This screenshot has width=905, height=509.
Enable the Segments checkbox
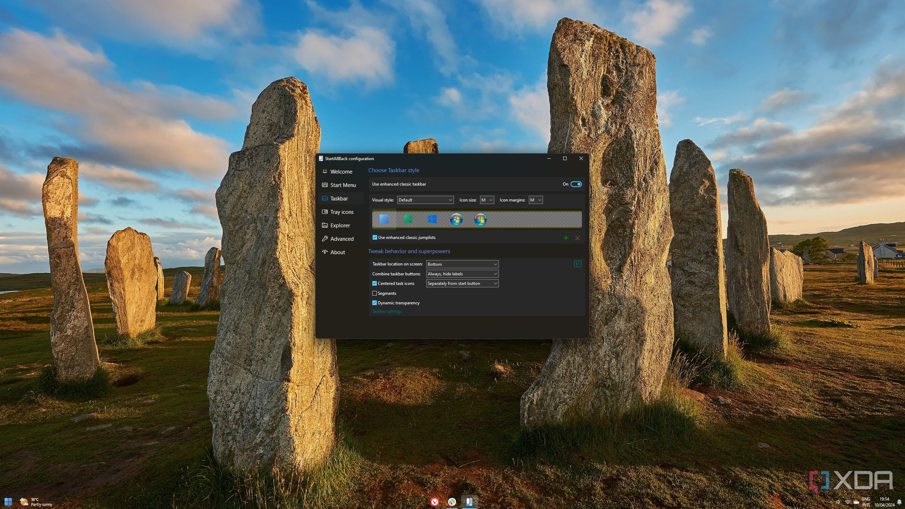[375, 293]
